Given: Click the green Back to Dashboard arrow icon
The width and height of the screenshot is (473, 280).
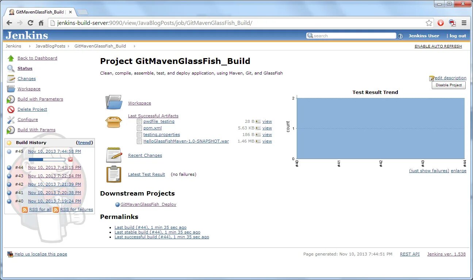Looking at the screenshot, I should (11, 58).
